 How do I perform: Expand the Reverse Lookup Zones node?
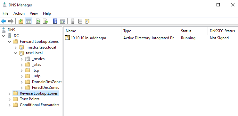pos(10,94)
